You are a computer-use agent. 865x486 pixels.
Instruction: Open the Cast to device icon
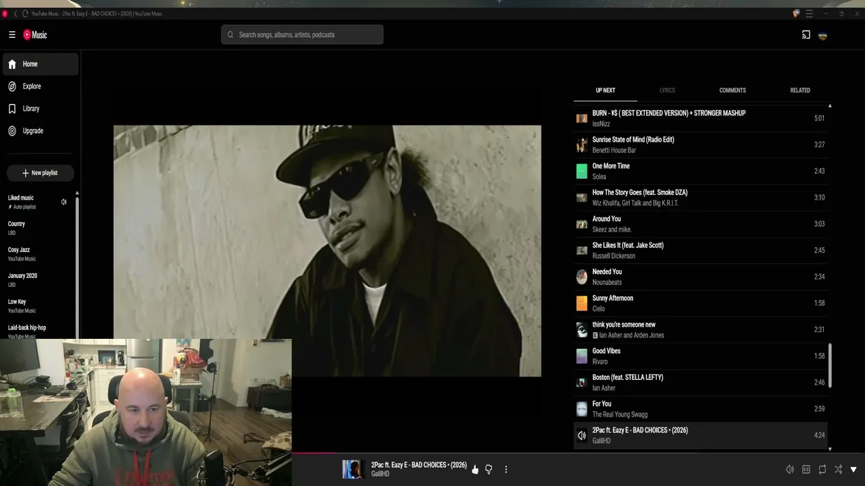click(x=806, y=35)
